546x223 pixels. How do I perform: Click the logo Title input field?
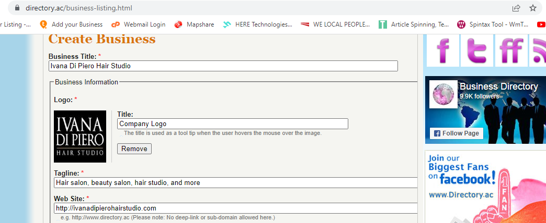point(233,124)
